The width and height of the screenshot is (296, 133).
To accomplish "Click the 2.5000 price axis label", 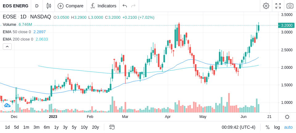I will point(286,50).
